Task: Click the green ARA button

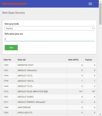Action: (11, 48)
